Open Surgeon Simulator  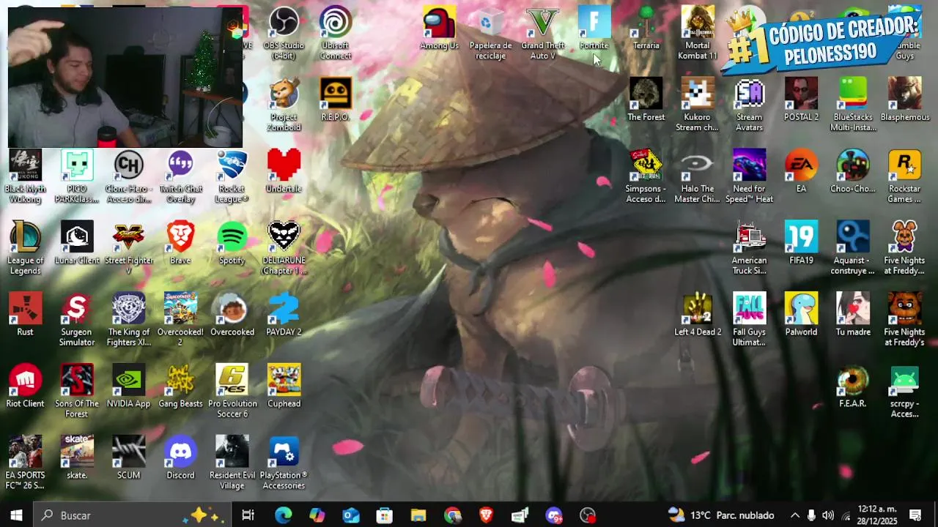coord(77,321)
